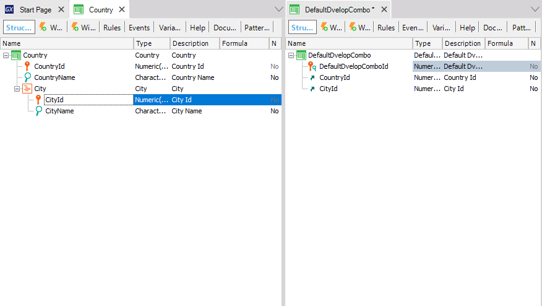Open Patterns section in Country editor
542x306 pixels.
(257, 27)
